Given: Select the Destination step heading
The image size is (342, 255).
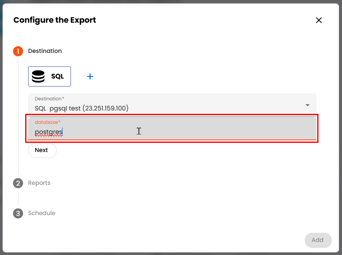Looking at the screenshot, I should pos(45,51).
